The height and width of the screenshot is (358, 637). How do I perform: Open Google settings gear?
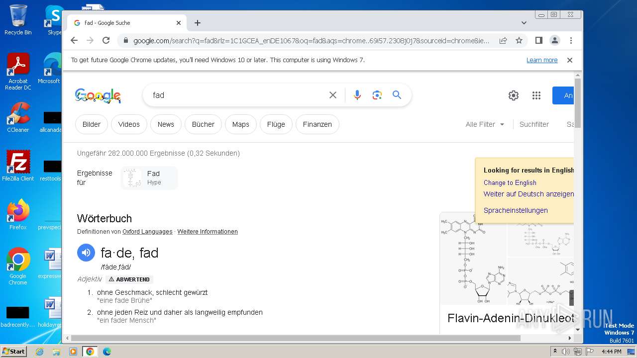514,95
